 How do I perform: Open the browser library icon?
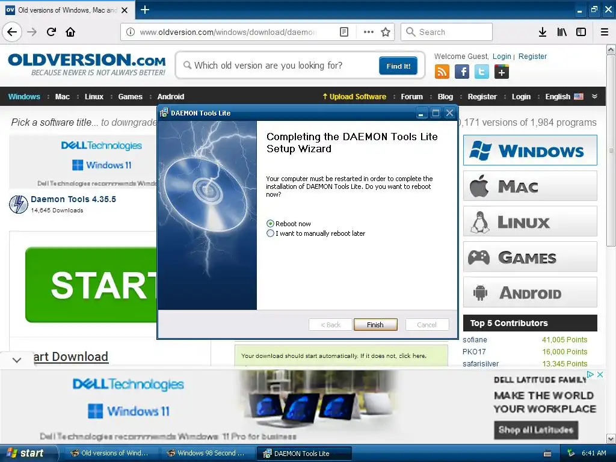(562, 32)
